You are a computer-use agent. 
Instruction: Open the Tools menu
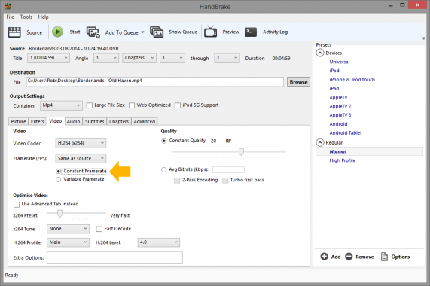pyautogui.click(x=26, y=17)
